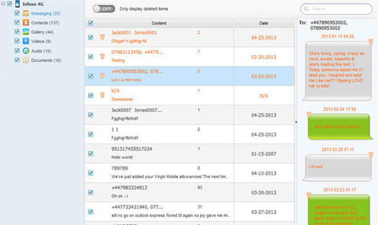Uncheck the select-all checkbox in Content header
378x225 pixels.
pos(91,23)
